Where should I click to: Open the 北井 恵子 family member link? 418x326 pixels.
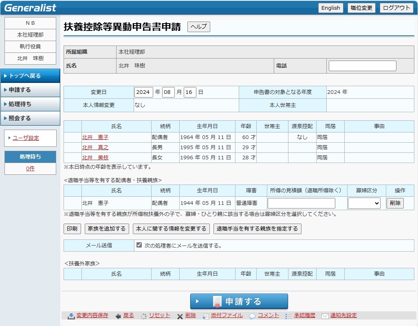pos(95,137)
